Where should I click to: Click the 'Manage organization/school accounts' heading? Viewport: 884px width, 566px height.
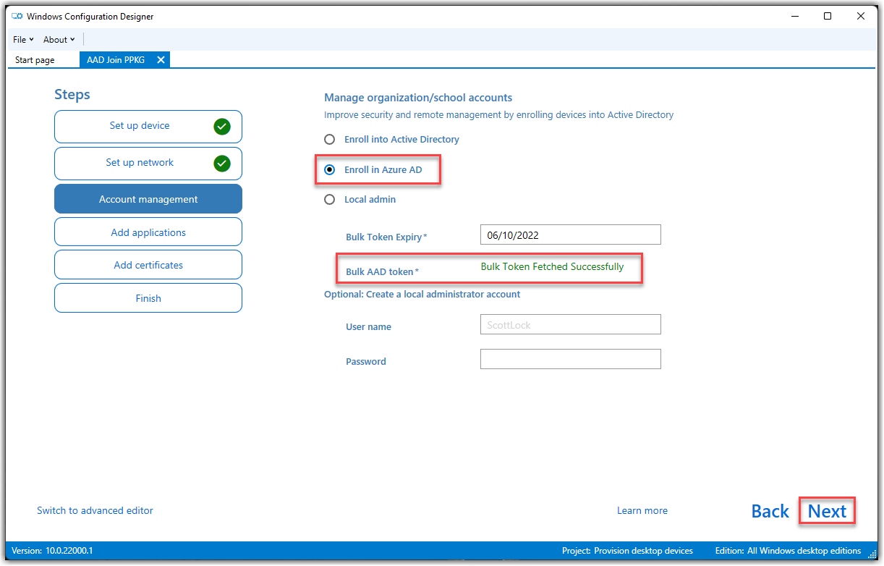(418, 98)
